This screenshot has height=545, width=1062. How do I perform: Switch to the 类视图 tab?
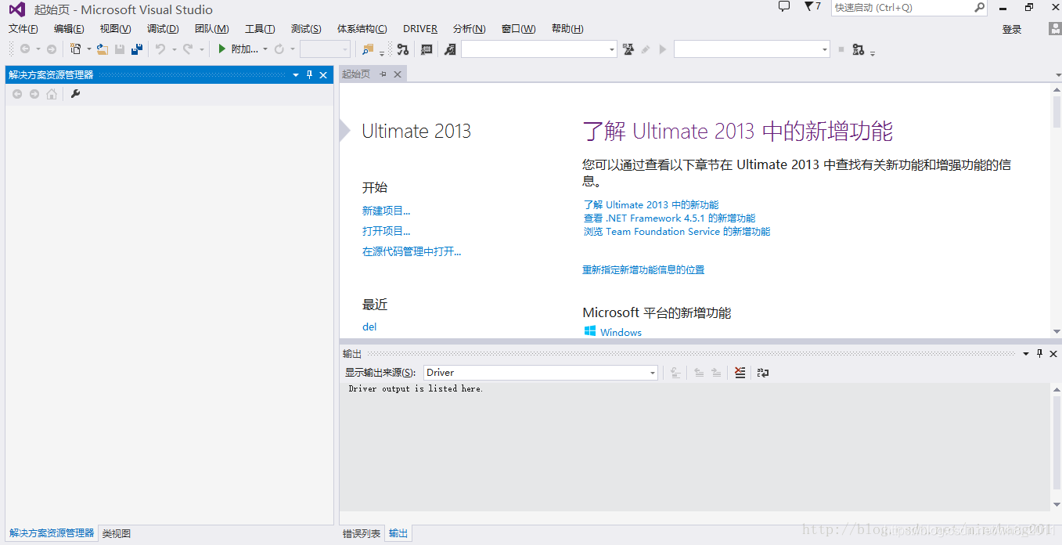coord(117,533)
